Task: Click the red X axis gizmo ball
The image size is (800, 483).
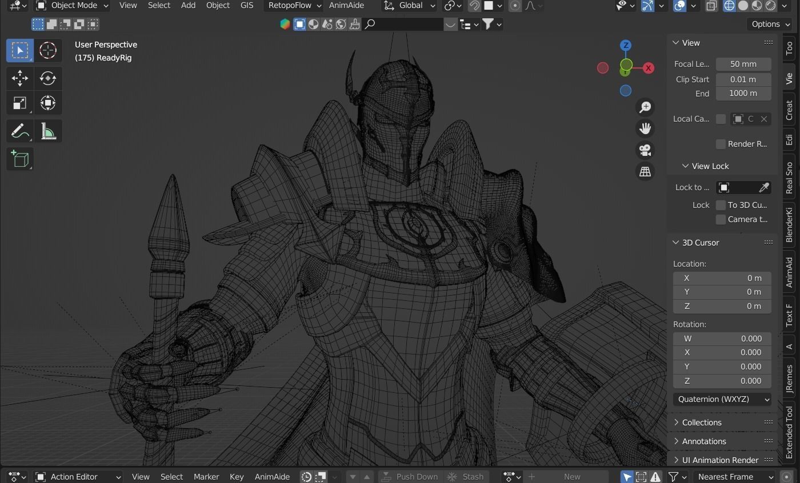Action: coord(648,68)
